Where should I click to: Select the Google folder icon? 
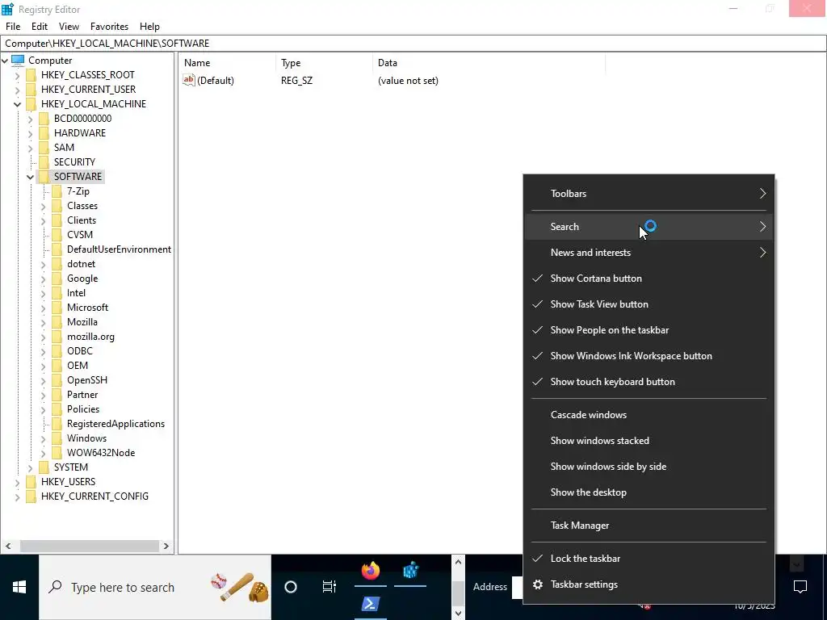pos(57,279)
